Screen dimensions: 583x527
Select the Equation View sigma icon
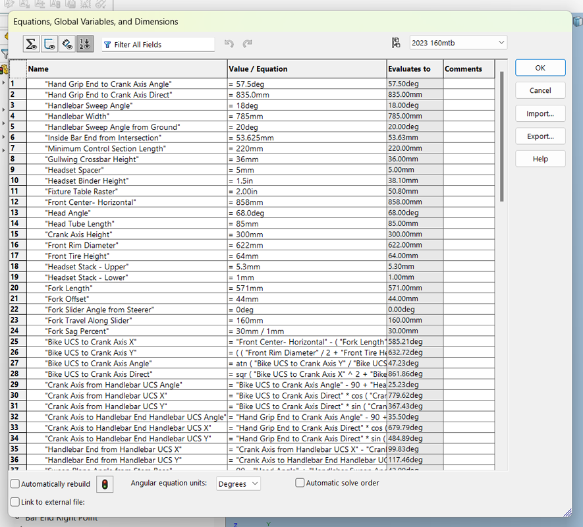pos(31,44)
